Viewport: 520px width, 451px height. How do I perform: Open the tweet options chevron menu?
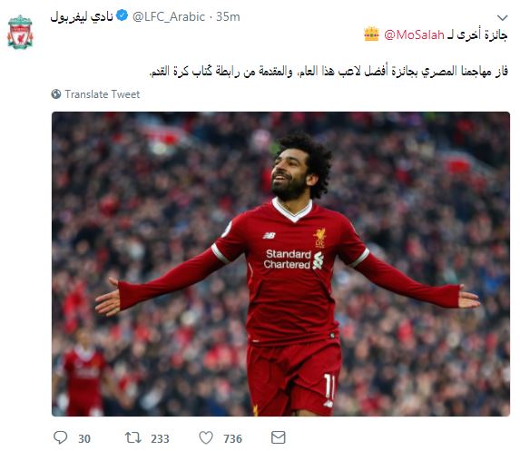[503, 17]
